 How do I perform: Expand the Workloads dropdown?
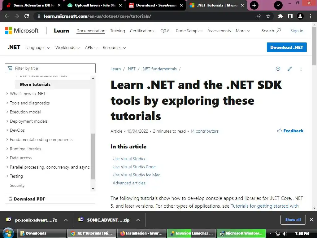coord(67,47)
